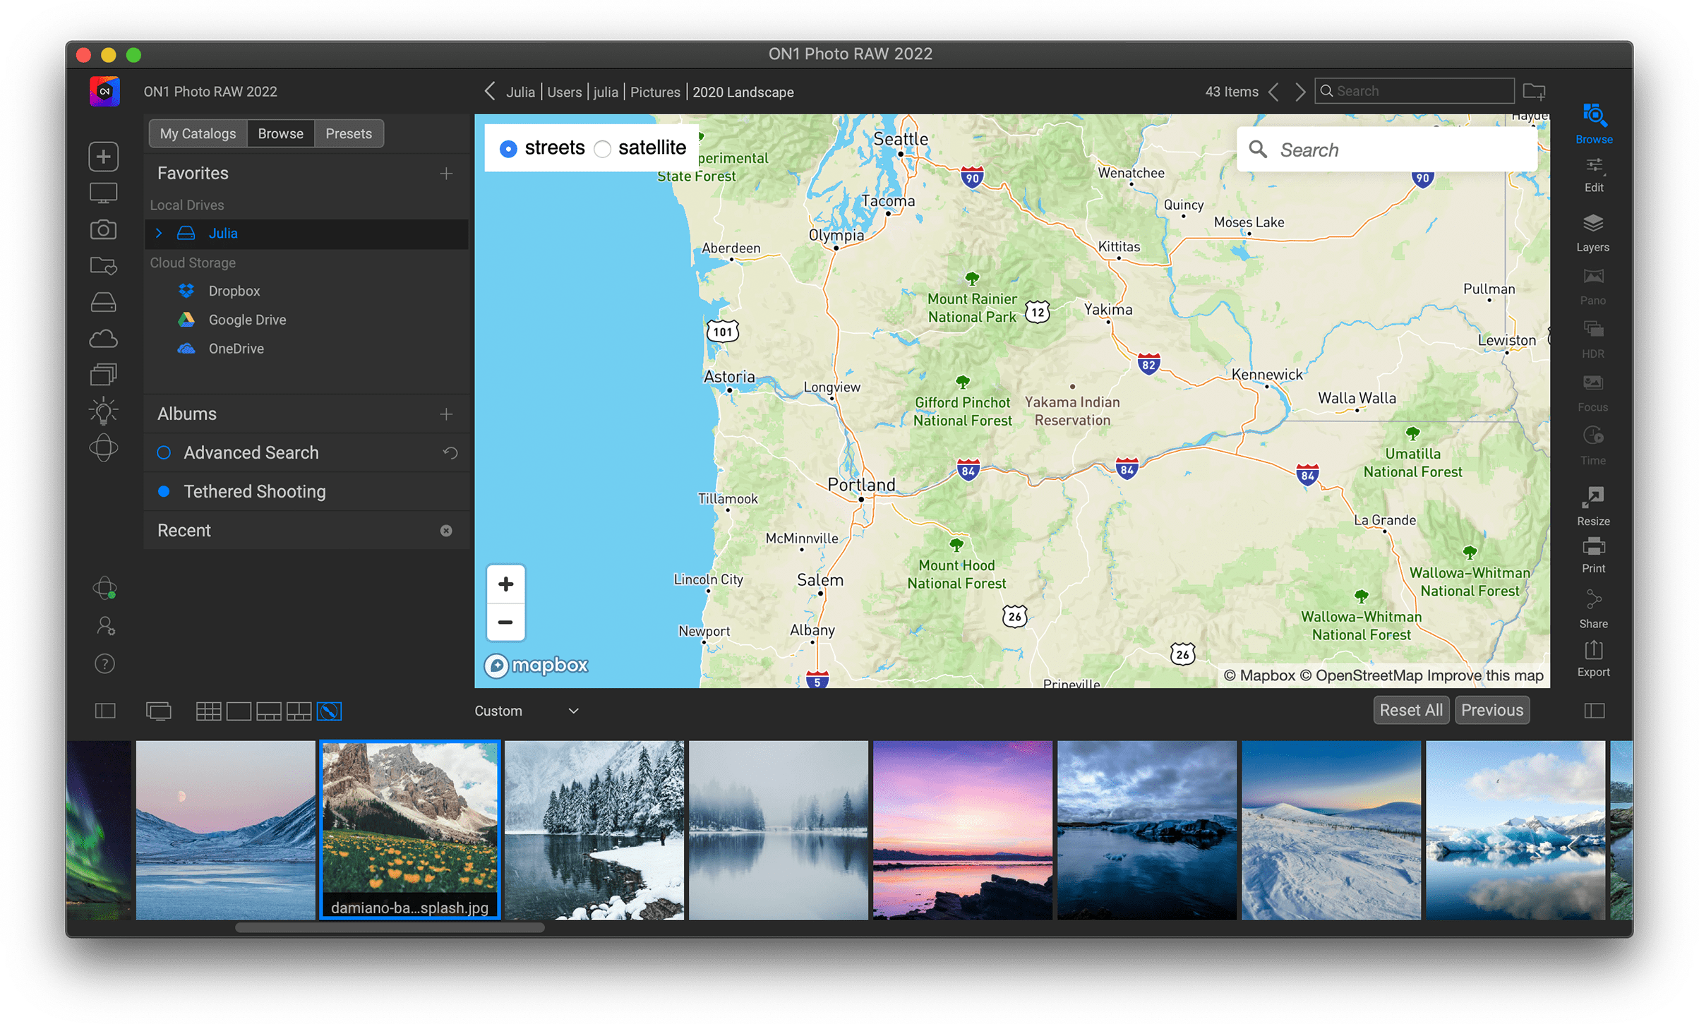Go back with the breadcrumb arrow
The width and height of the screenshot is (1699, 1024).
pyautogui.click(x=490, y=91)
